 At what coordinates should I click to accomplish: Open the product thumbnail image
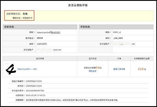click(10, 69)
